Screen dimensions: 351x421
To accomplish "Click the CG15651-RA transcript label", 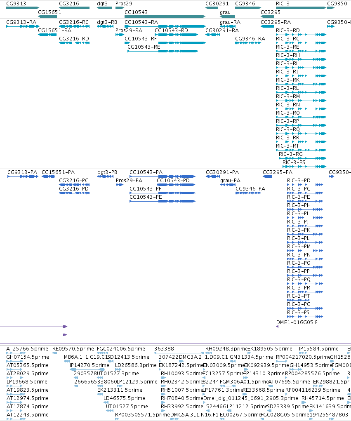I will point(55,31).
